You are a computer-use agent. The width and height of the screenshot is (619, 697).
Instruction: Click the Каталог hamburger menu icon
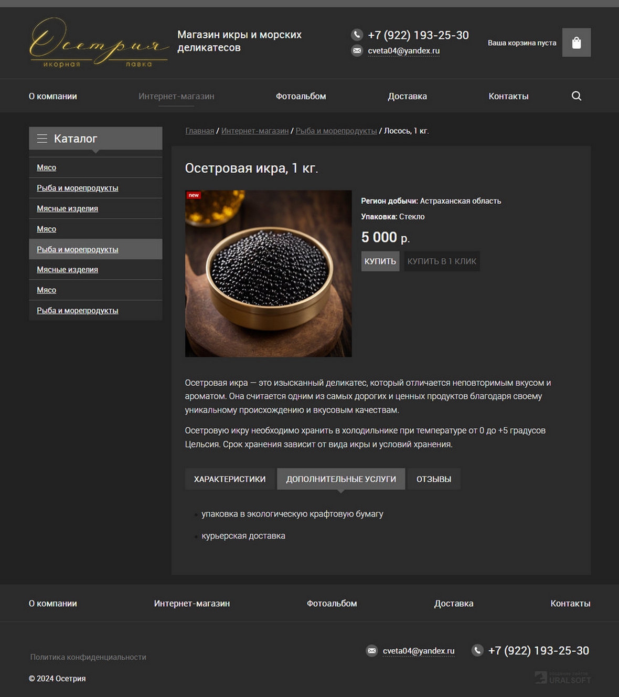[x=42, y=139]
